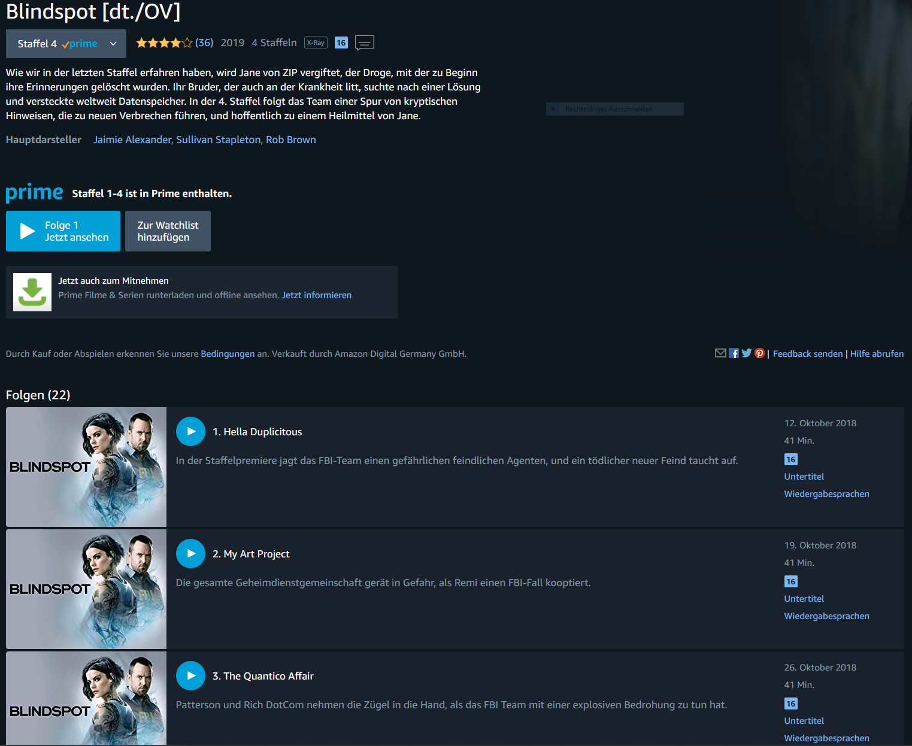Image resolution: width=912 pixels, height=746 pixels.
Task: Click the green download icon
Action: pyautogui.click(x=32, y=292)
